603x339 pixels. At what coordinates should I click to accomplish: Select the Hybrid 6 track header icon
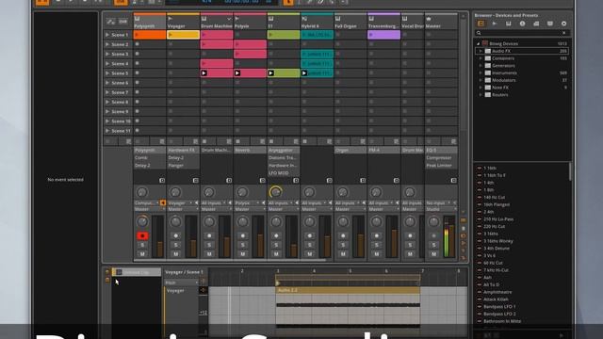304,19
